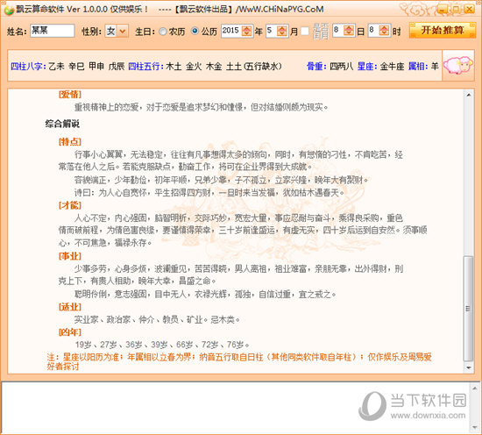Click the [凶年] section heading

pyautogui.click(x=70, y=332)
